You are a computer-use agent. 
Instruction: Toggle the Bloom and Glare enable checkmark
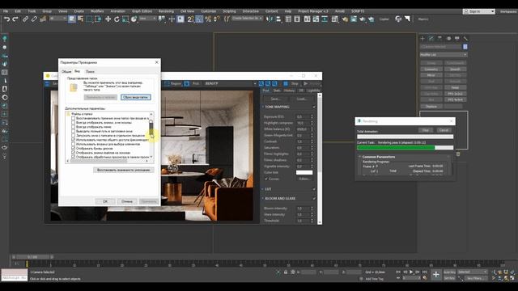314,199
